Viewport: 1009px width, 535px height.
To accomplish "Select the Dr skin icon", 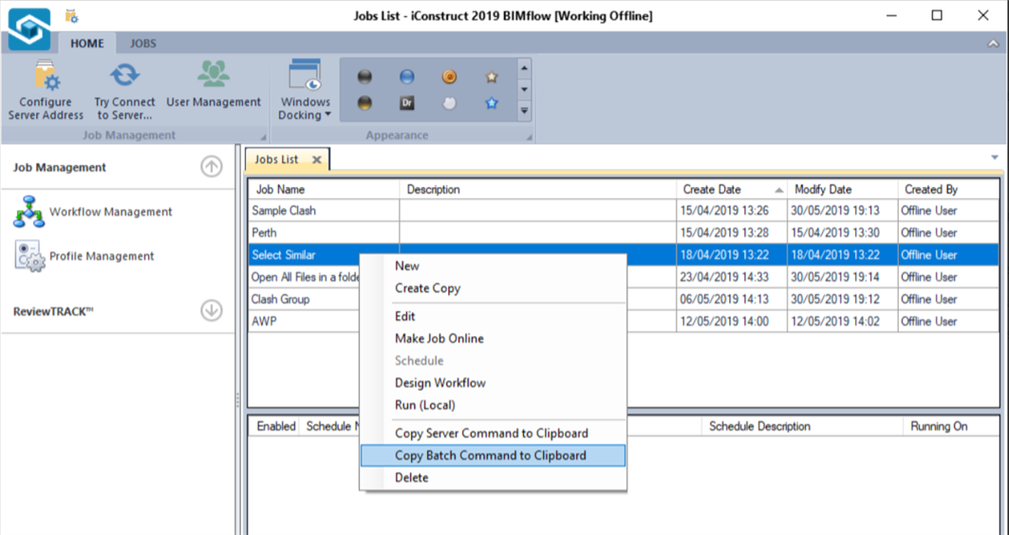I will (x=406, y=102).
